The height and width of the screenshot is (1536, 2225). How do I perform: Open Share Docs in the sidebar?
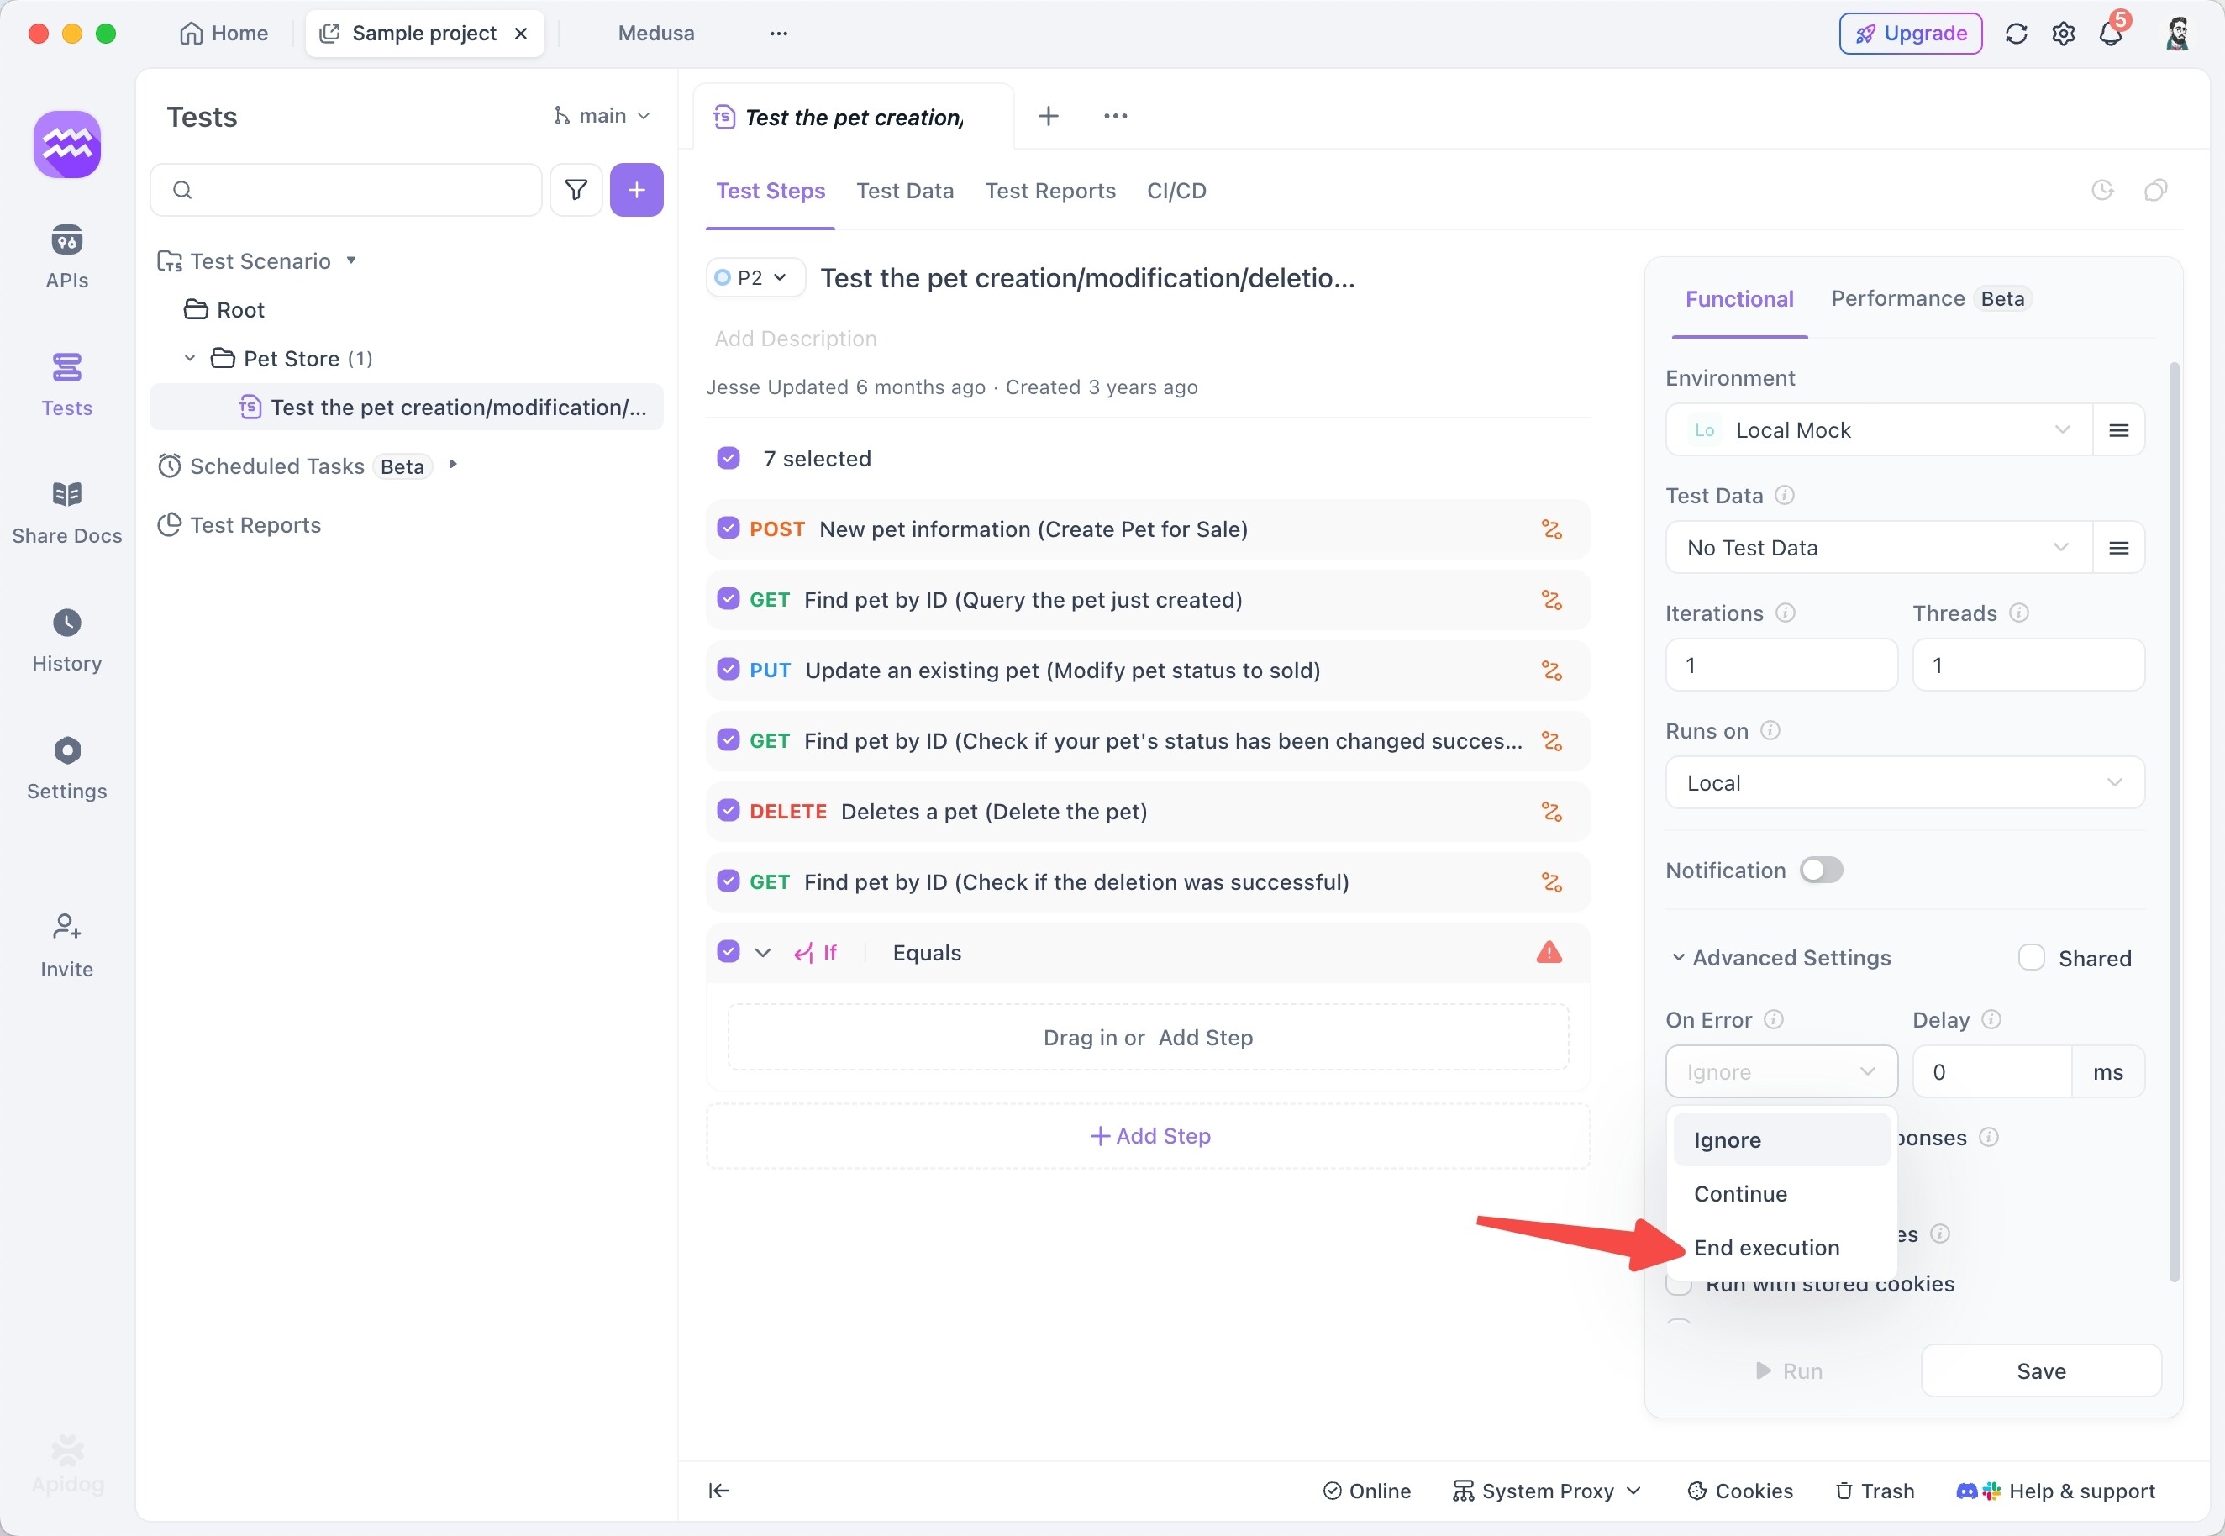(66, 512)
